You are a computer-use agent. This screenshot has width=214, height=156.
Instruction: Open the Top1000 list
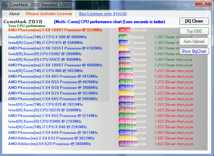(x=194, y=31)
